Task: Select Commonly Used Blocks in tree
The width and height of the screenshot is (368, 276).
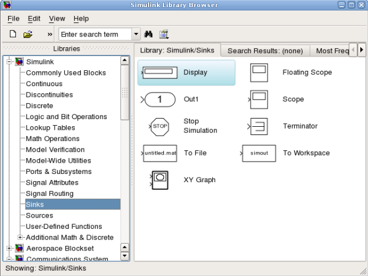Action: [65, 73]
